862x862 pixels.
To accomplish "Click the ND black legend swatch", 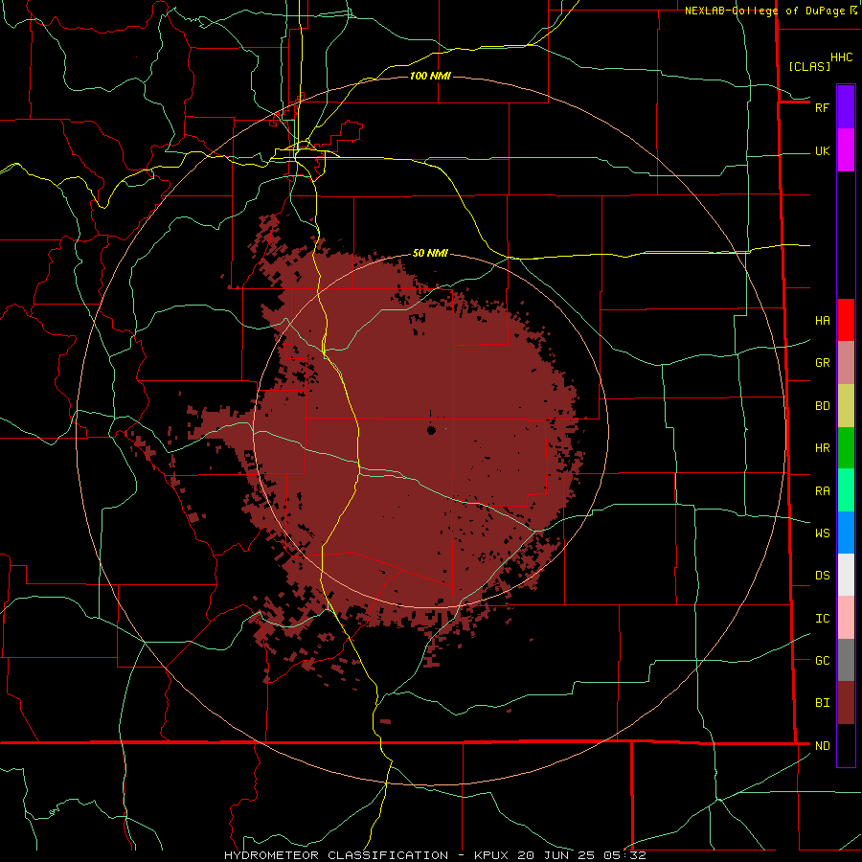I will point(846,745).
